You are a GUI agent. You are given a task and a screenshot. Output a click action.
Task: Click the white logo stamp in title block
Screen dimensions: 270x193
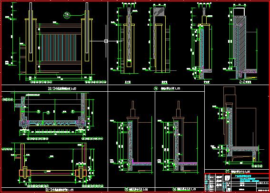pyautogui.click(x=228, y=178)
